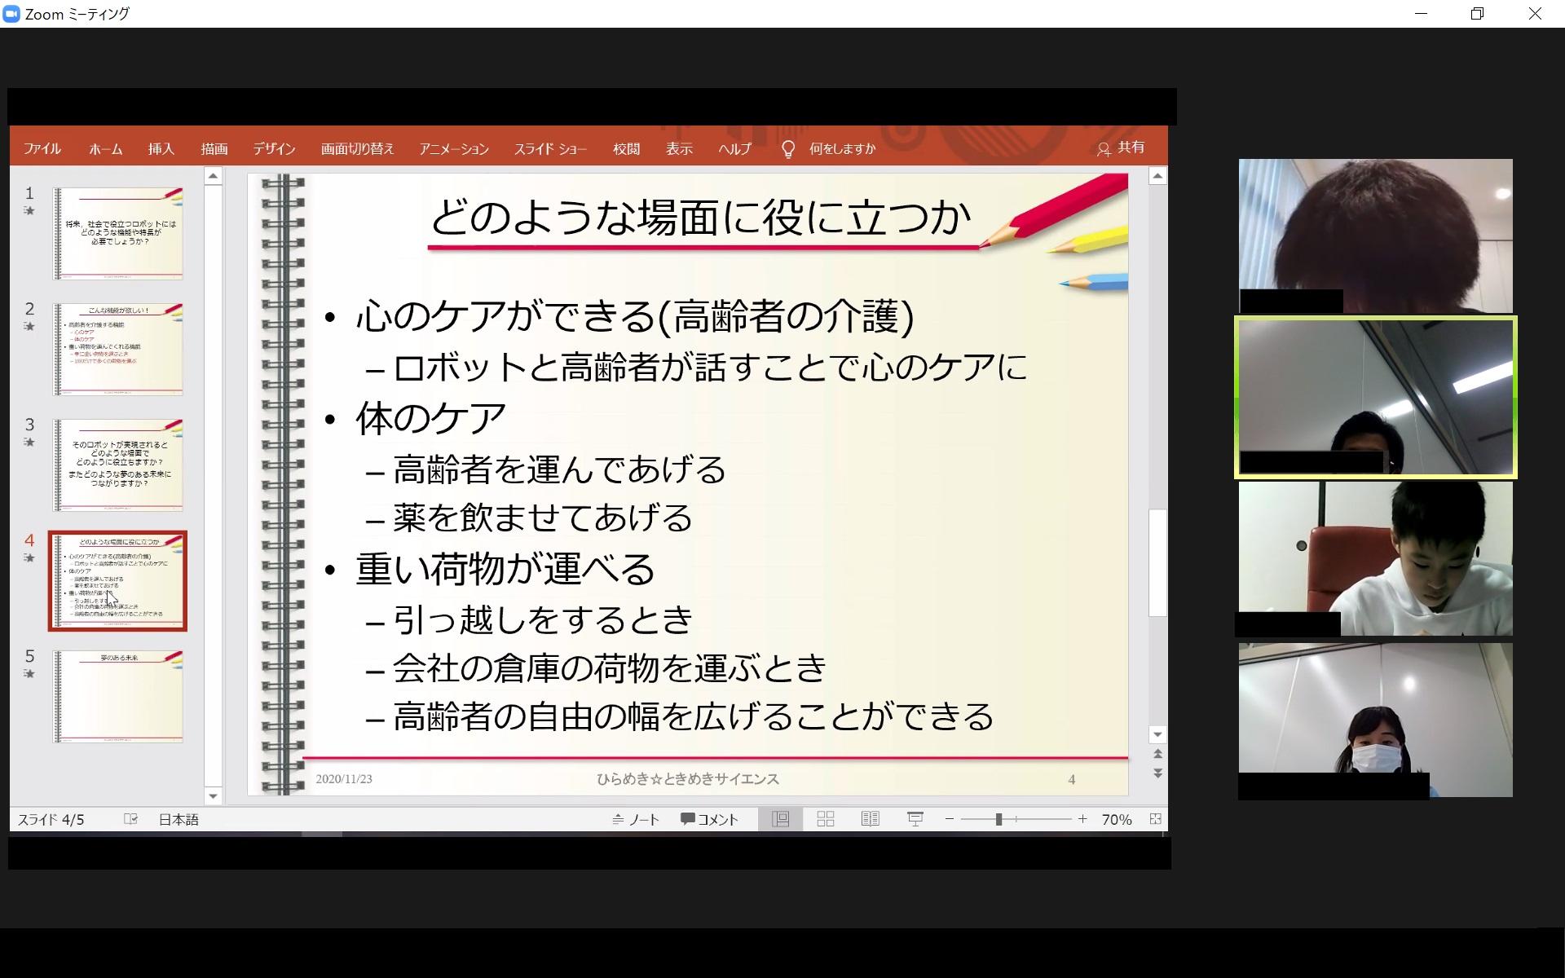This screenshot has height=978, width=1565.
Task: Click the 何をしますか search icon
Action: 787,150
